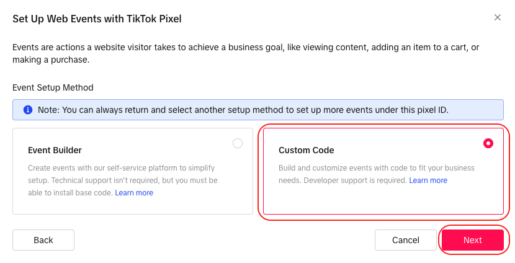515x263 pixels.
Task: Proceed with the red Next button
Action: 473,240
